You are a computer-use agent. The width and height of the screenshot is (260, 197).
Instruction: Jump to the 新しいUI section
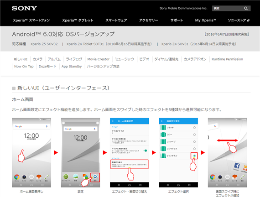click(21, 59)
